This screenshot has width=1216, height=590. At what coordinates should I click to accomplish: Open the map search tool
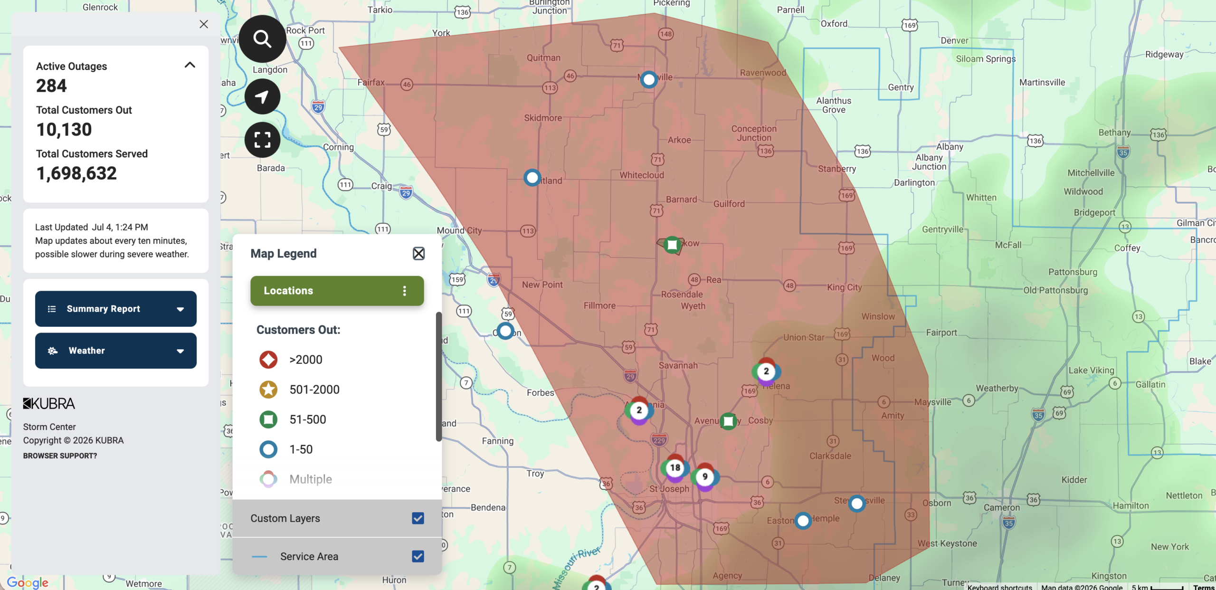262,38
